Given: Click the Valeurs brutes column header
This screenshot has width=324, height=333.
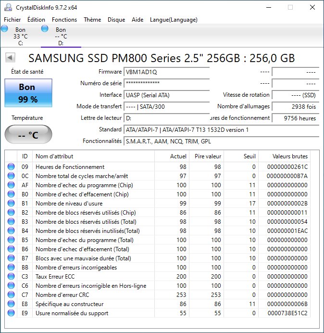Looking at the screenshot, I should tap(284, 156).
